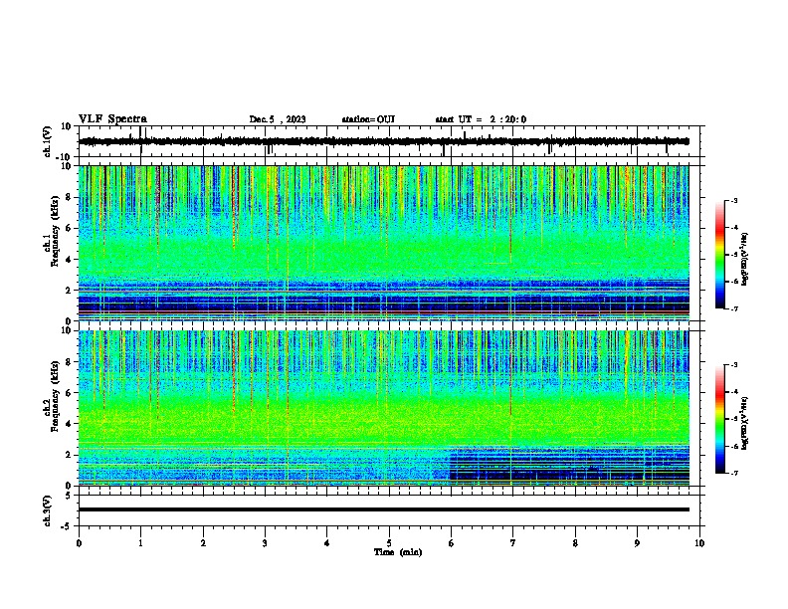
Task: Click the "station=OUI" header label
Action: [x=368, y=119]
